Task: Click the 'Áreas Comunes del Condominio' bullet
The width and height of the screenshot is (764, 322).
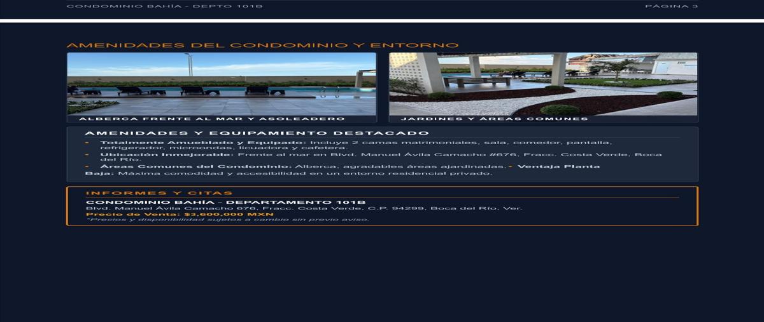Action: pos(303,166)
